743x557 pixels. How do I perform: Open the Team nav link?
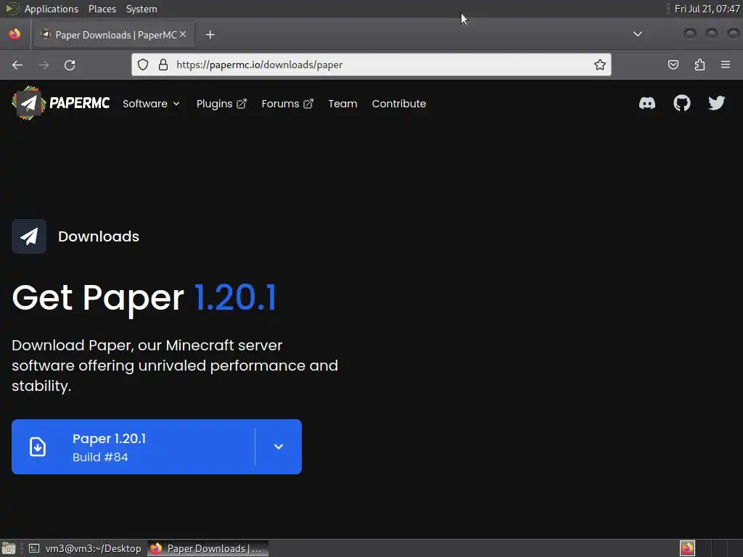point(342,104)
